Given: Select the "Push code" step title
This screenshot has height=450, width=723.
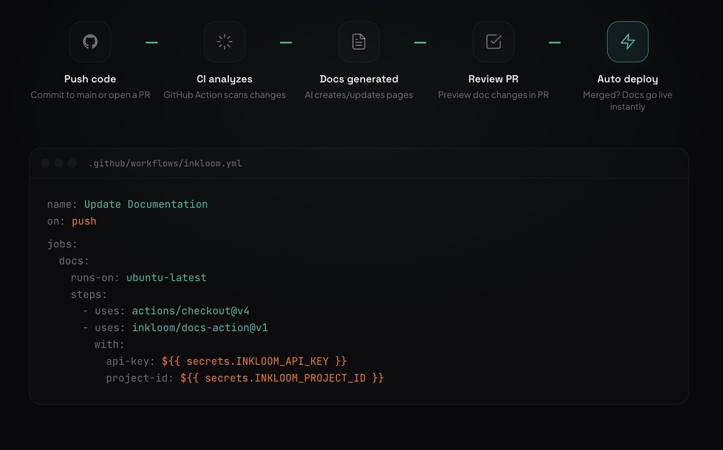Looking at the screenshot, I should coord(90,79).
